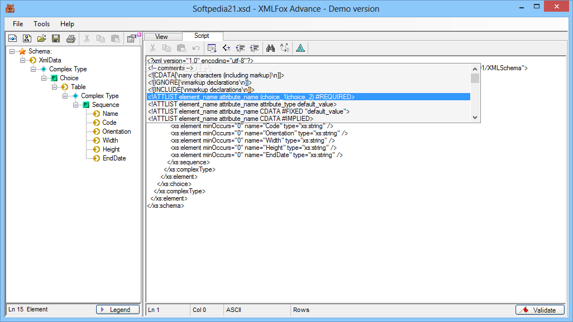
Task: Choose the ATTLIST #IMPLIED snippet
Action: [308, 119]
